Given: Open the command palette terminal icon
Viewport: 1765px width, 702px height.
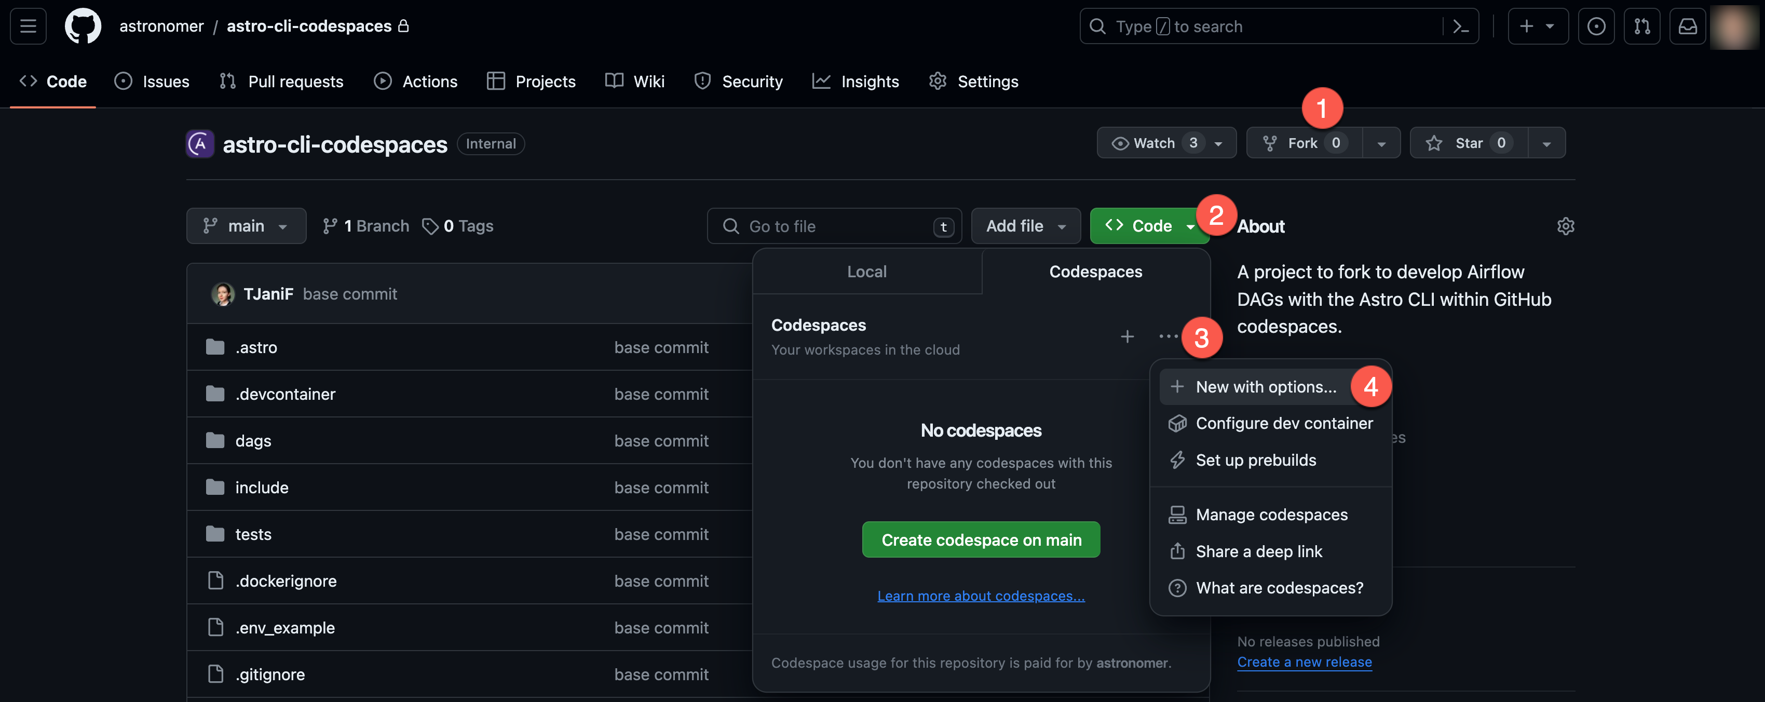Looking at the screenshot, I should point(1461,25).
